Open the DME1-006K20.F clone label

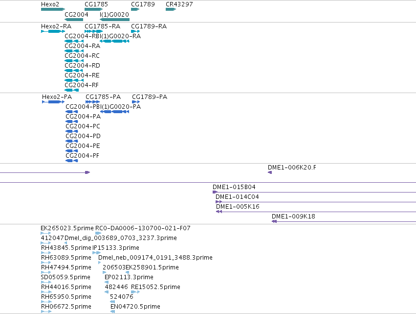292,168
